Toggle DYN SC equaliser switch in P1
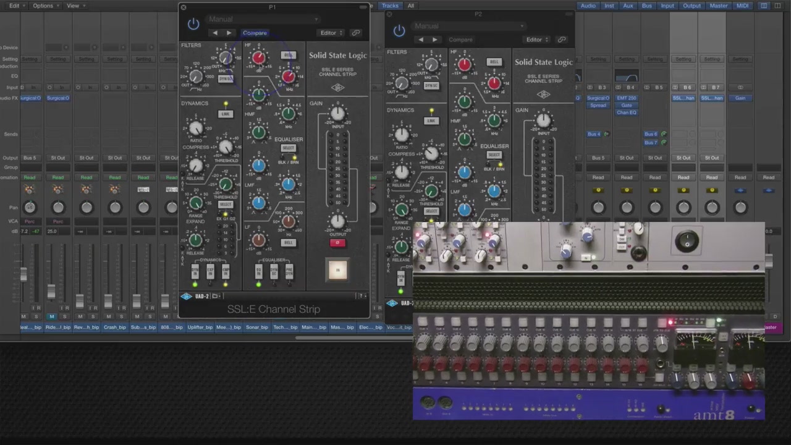Screen dimensions: 791x445 coord(274,272)
